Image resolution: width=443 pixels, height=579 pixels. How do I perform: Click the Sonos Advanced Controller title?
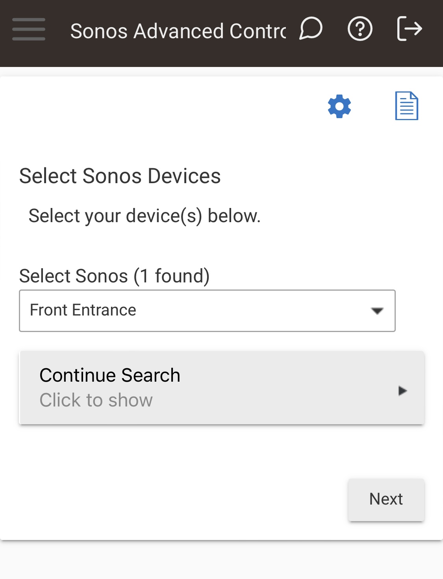click(178, 31)
